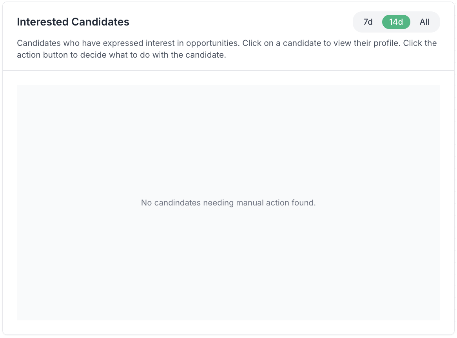Click the word "No" in the empty-state message
The image size is (457, 338).
pos(146,203)
